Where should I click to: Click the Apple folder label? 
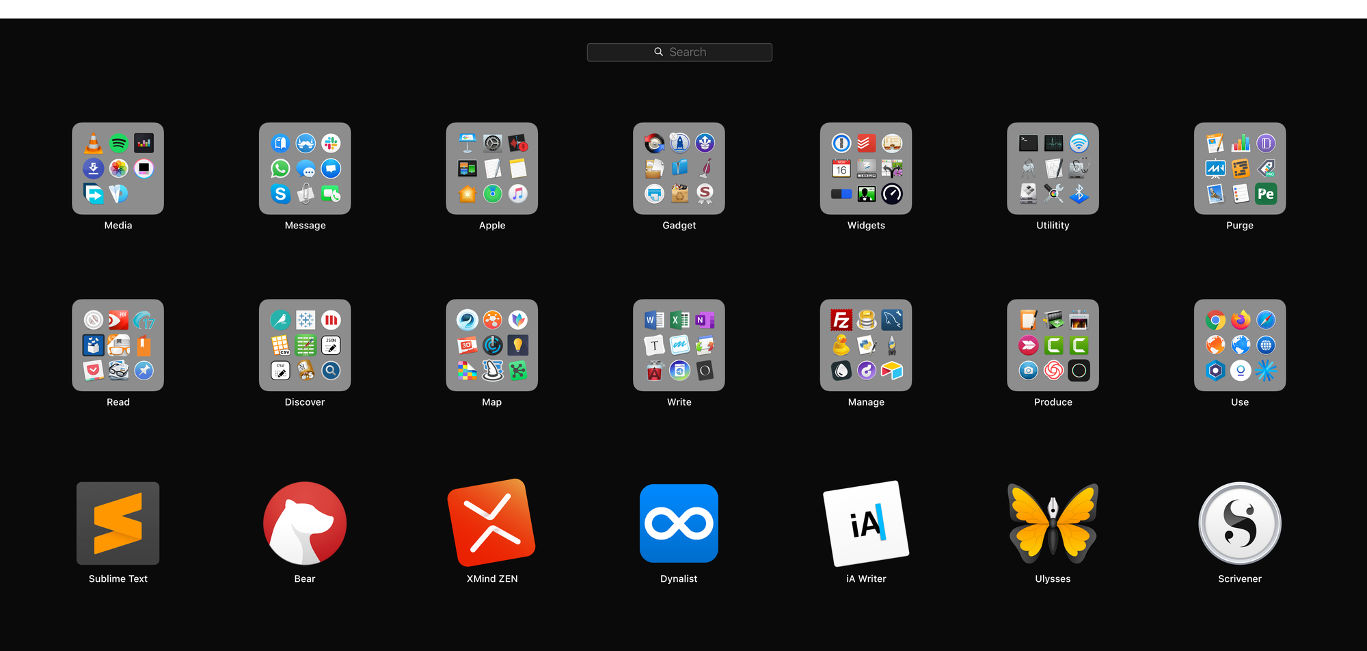tap(492, 225)
